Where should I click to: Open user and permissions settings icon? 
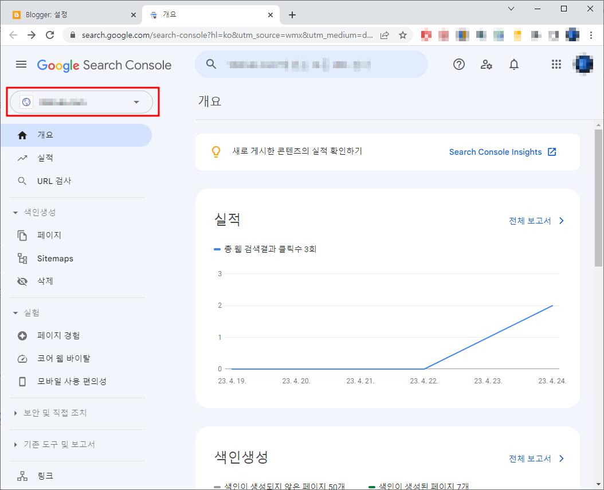(486, 64)
